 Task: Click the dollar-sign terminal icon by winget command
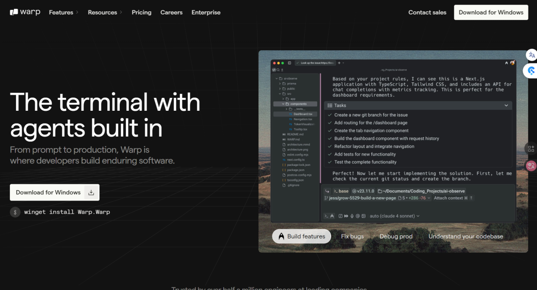15,212
